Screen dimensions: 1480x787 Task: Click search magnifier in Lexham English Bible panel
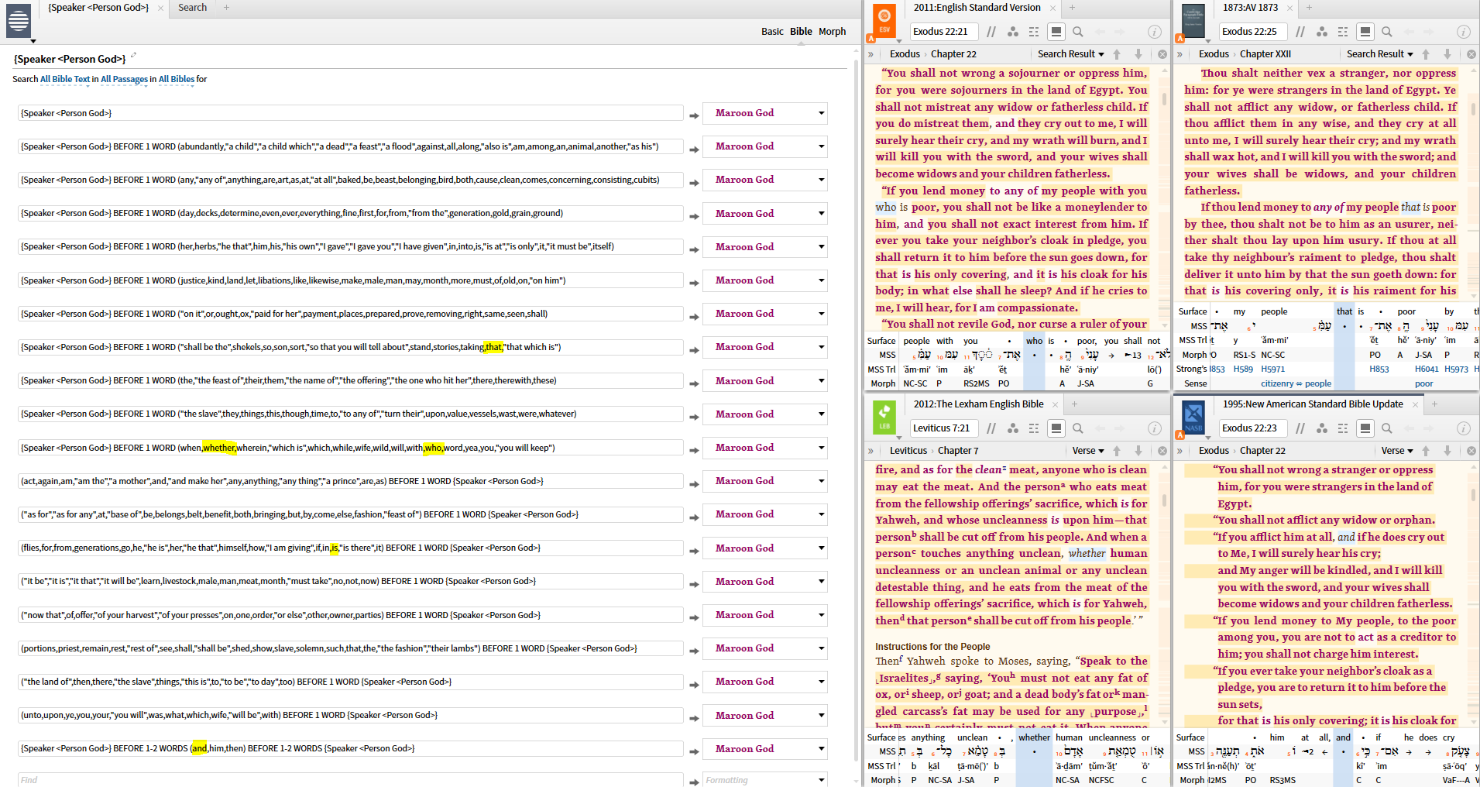[1078, 428]
